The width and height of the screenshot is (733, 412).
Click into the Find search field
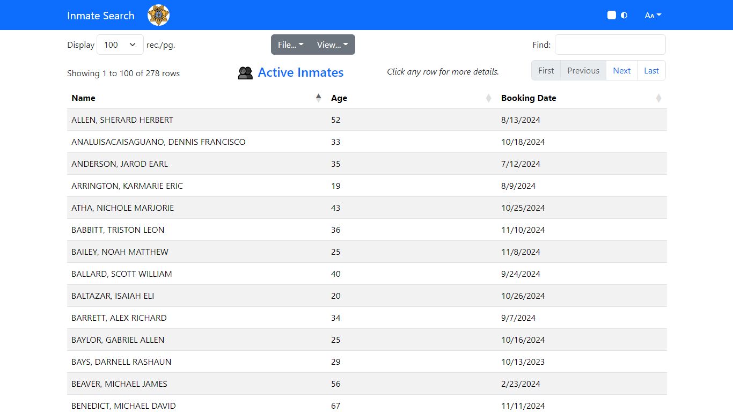click(610, 45)
